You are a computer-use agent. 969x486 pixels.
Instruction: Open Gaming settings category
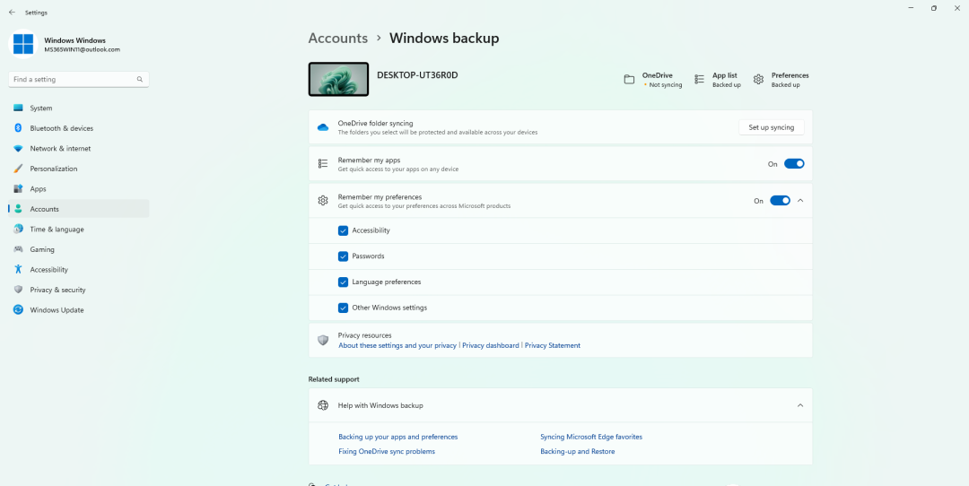click(x=79, y=249)
